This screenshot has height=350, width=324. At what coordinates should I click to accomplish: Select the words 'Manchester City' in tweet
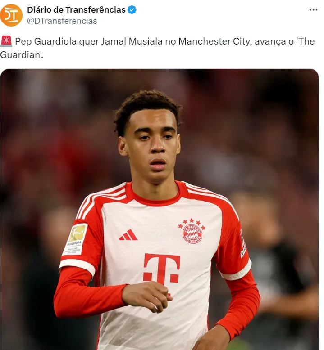215,41
